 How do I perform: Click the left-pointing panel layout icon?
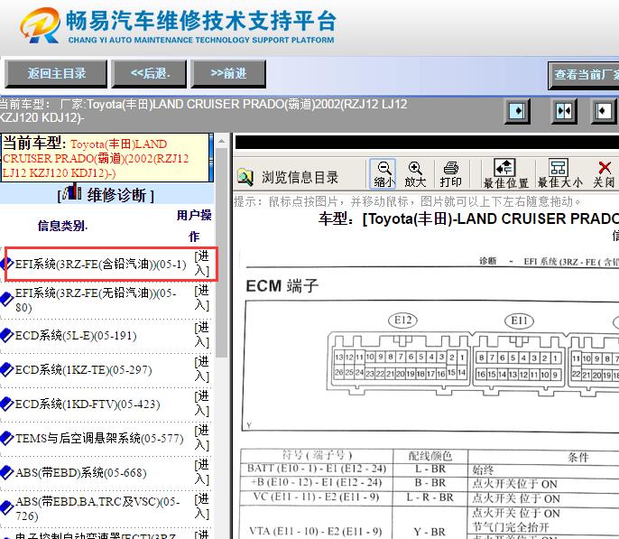click(603, 111)
